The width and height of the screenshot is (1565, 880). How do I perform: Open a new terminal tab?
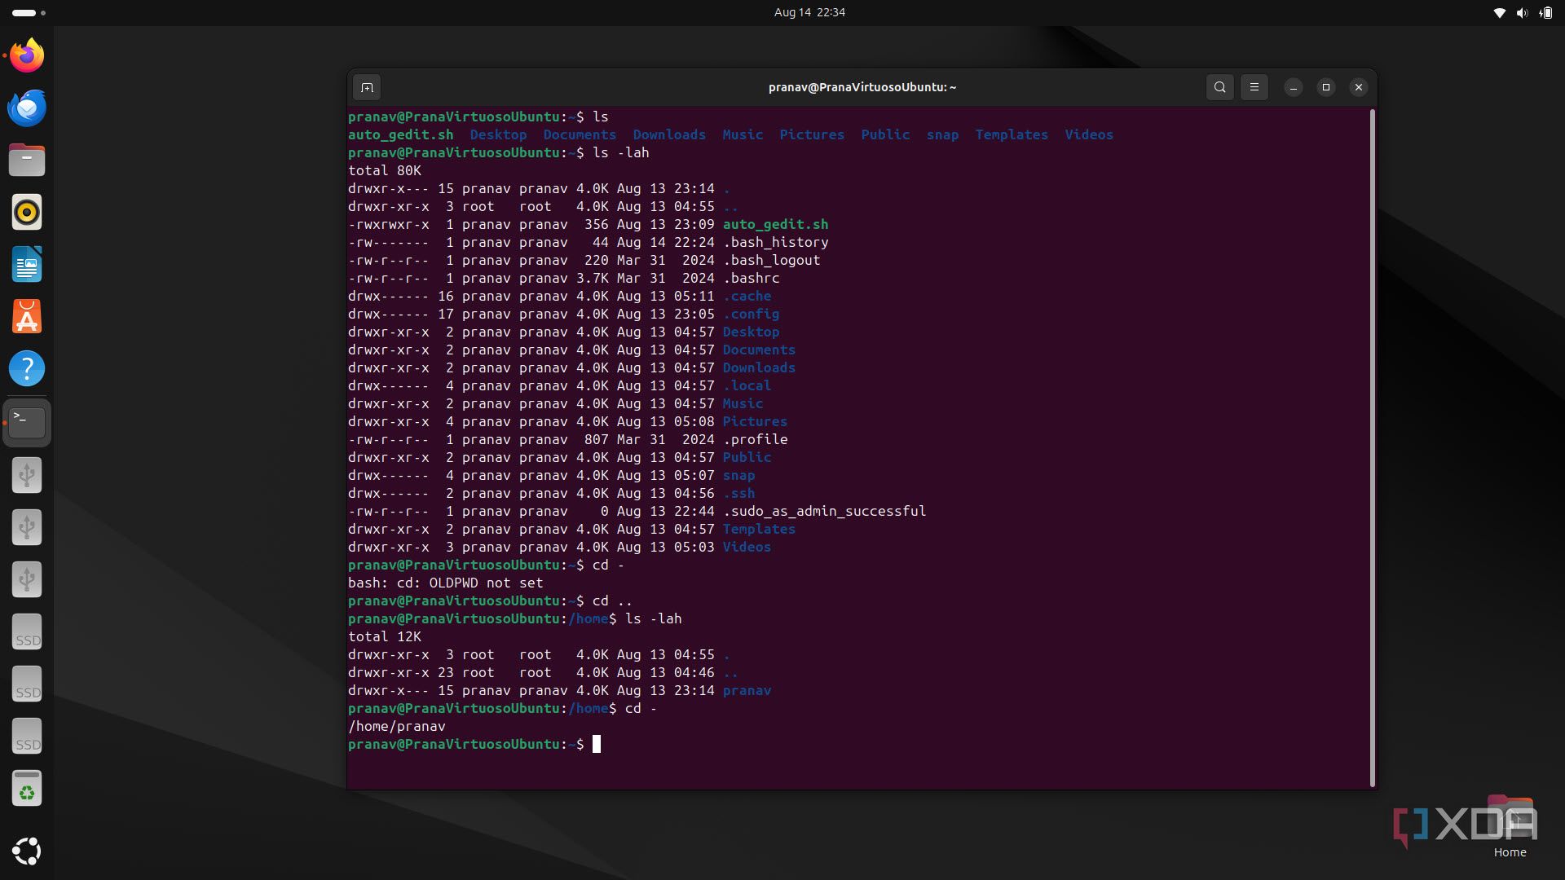pos(367,87)
